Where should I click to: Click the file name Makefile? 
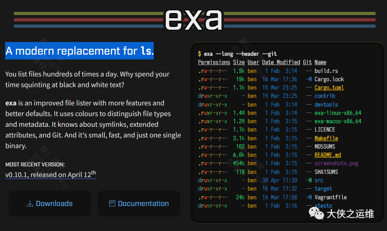click(326, 138)
